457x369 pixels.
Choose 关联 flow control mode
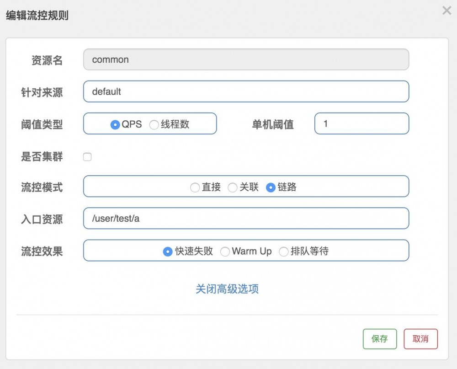tap(233, 187)
